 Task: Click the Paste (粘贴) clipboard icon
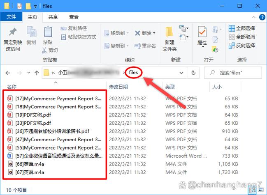pyautogui.click(x=48, y=32)
